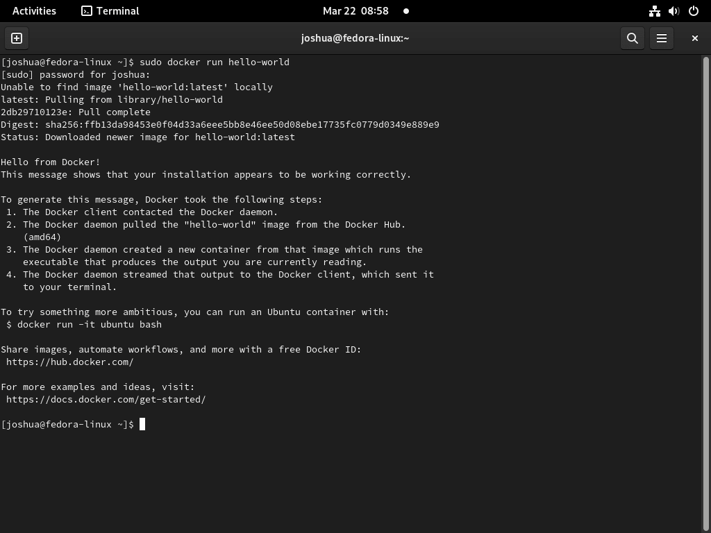Open the hub.docker.com link
Screen dimensions: 711x533
(69, 362)
